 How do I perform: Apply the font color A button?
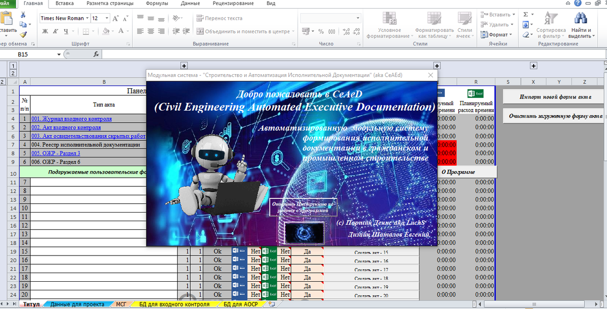[121, 31]
